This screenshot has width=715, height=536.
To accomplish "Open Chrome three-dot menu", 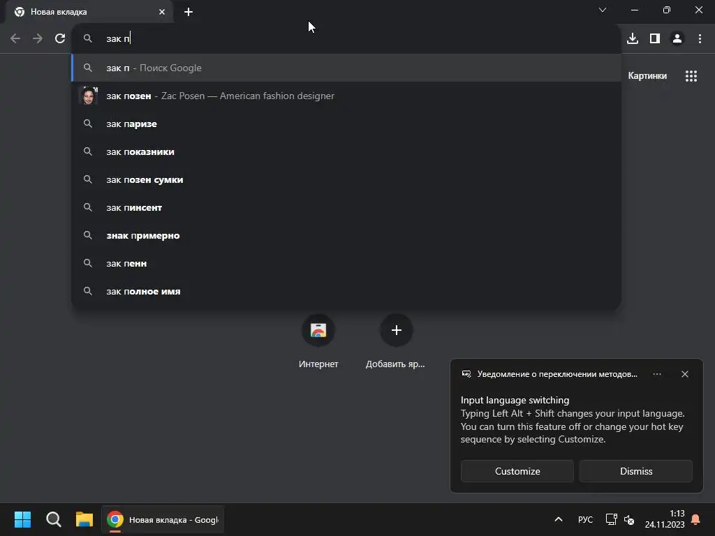I will pos(700,38).
